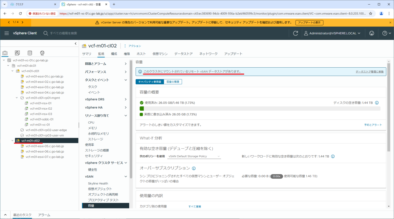Open new browser tab with plus
The image size is (394, 219).
click(x=114, y=4)
